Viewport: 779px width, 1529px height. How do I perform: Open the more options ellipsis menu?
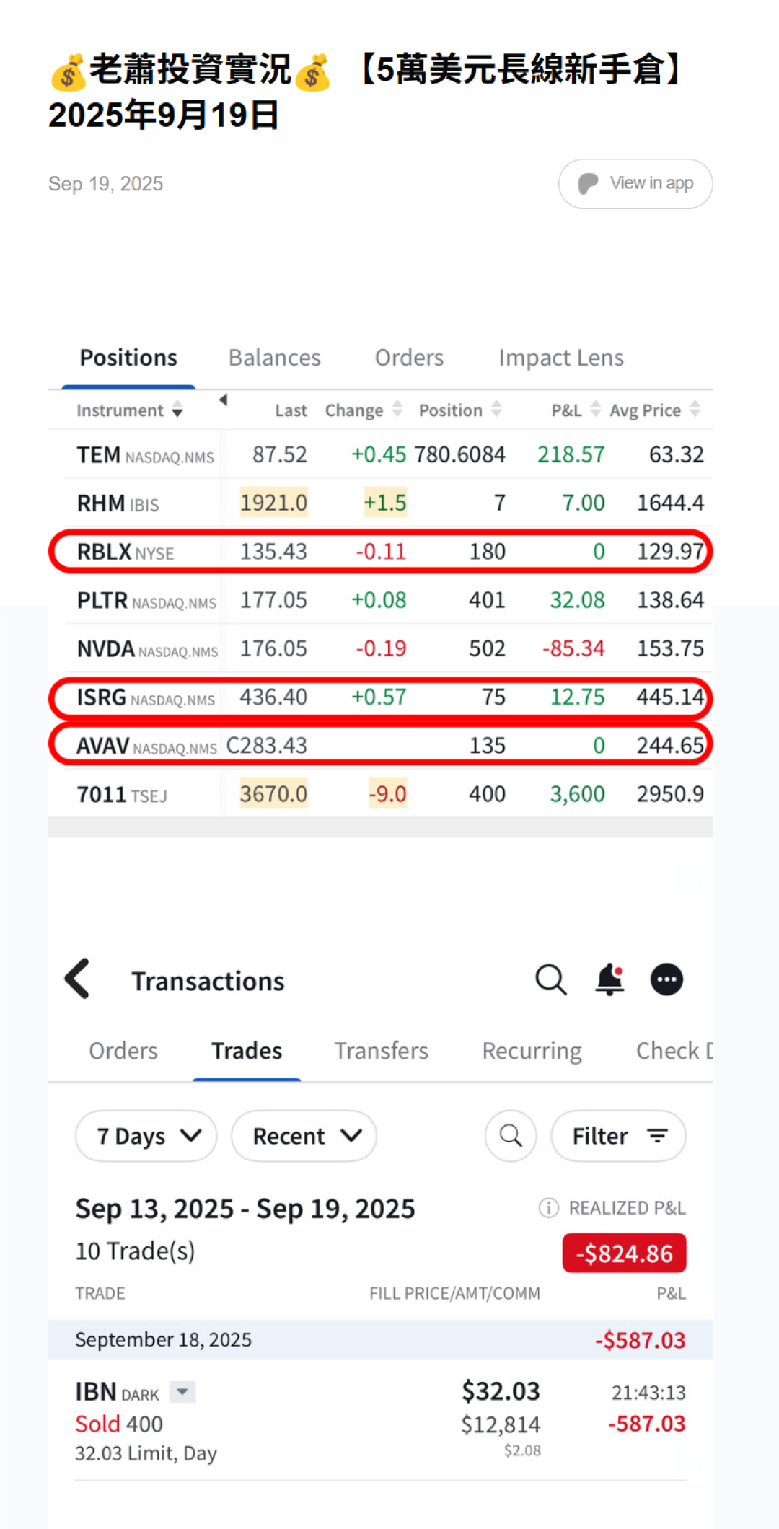coord(666,979)
